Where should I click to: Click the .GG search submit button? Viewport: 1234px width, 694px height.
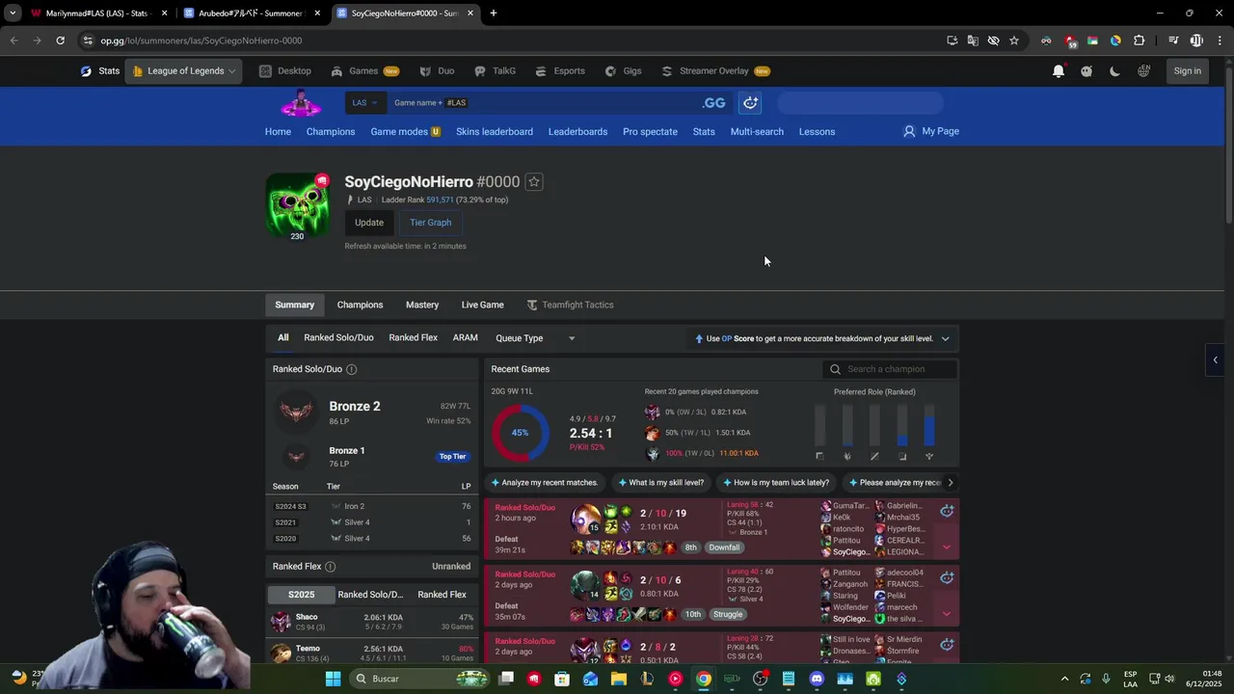pyautogui.click(x=714, y=102)
